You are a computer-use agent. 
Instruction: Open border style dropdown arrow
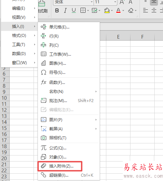click(88, 11)
